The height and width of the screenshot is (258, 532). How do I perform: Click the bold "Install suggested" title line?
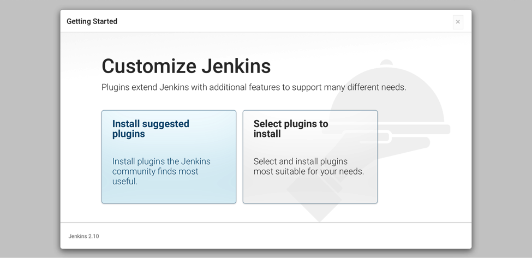coord(151,124)
